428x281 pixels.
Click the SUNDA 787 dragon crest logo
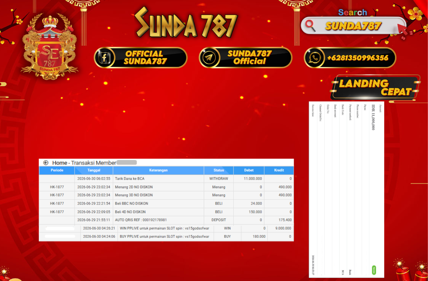click(x=49, y=46)
